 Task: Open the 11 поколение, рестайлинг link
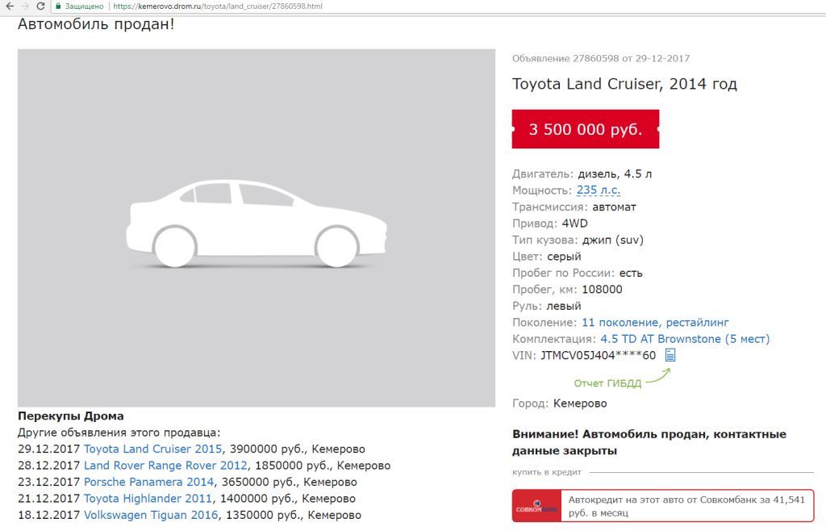[655, 323]
